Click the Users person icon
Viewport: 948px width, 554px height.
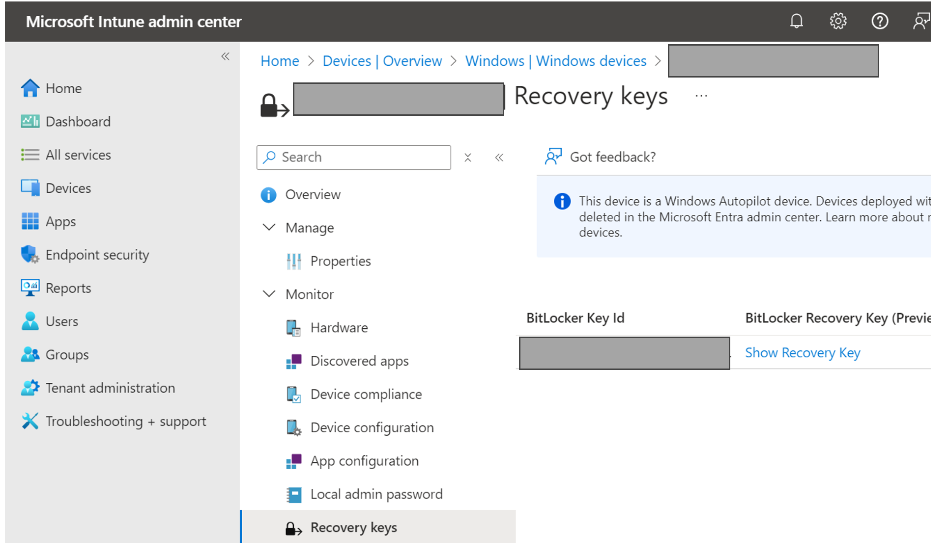[x=30, y=321]
